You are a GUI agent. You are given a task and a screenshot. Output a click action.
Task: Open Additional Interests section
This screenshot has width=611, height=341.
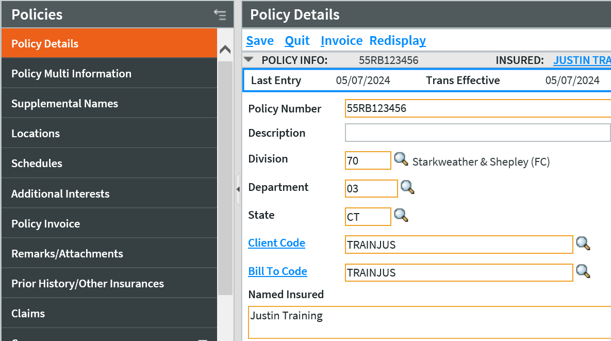(109, 193)
